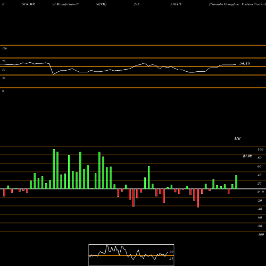Screen dimensions: 266x266
Task: Select the 'SI(TM)' header label
Action: [101, 4]
